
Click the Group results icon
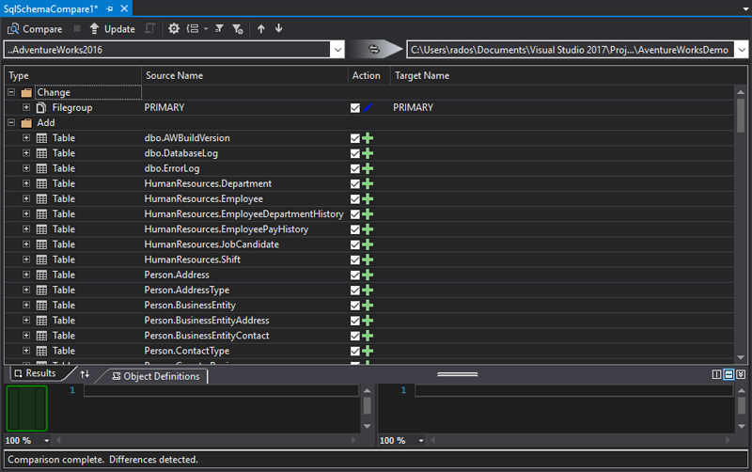pyautogui.click(x=193, y=29)
